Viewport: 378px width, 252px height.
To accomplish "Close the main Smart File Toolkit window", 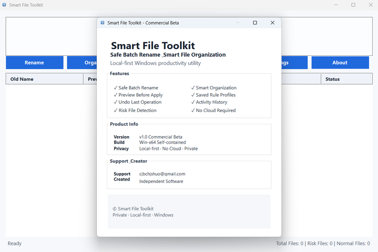I will (x=371, y=5).
